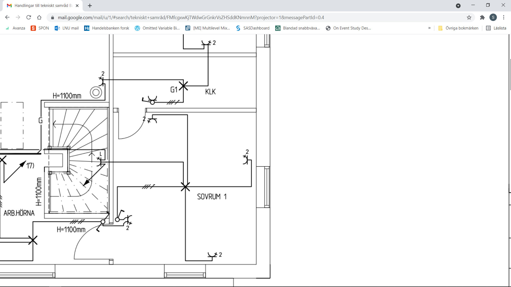Open the tab search dropdown arrow
The height and width of the screenshot is (287, 511).
458,6
